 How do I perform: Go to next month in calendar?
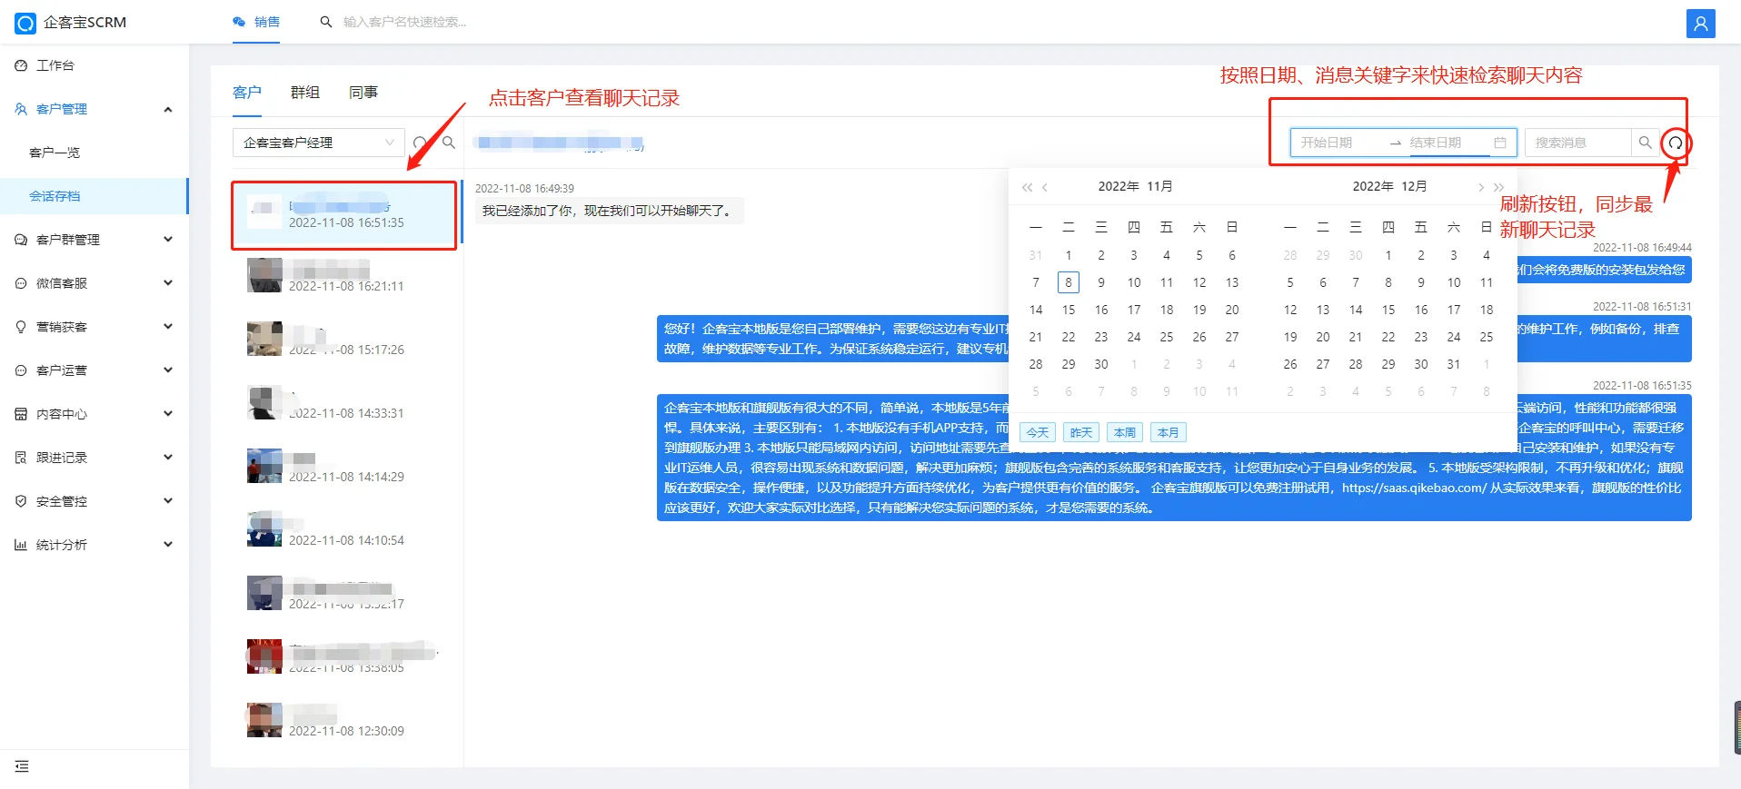[x=1481, y=187]
